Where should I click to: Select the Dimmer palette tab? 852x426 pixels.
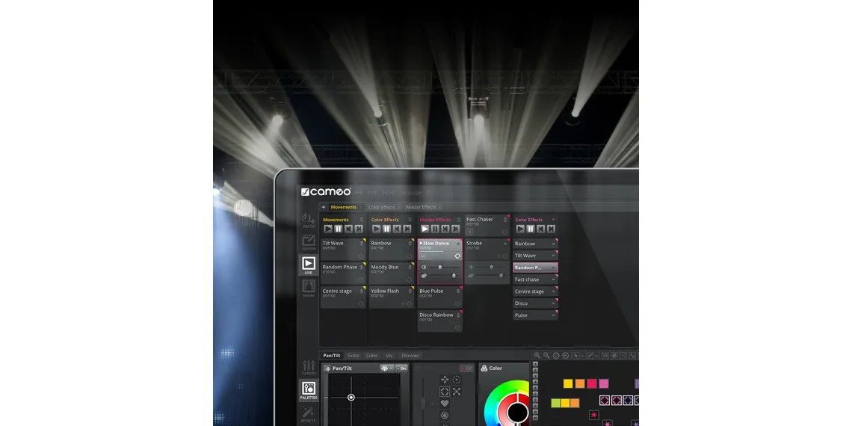tap(410, 355)
